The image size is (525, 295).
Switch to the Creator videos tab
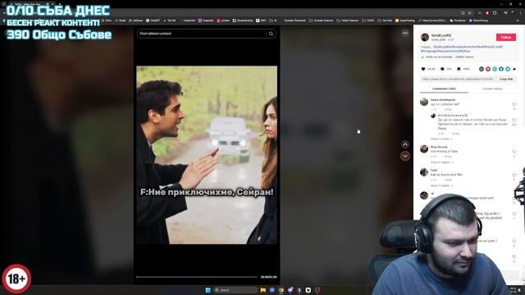click(x=492, y=89)
